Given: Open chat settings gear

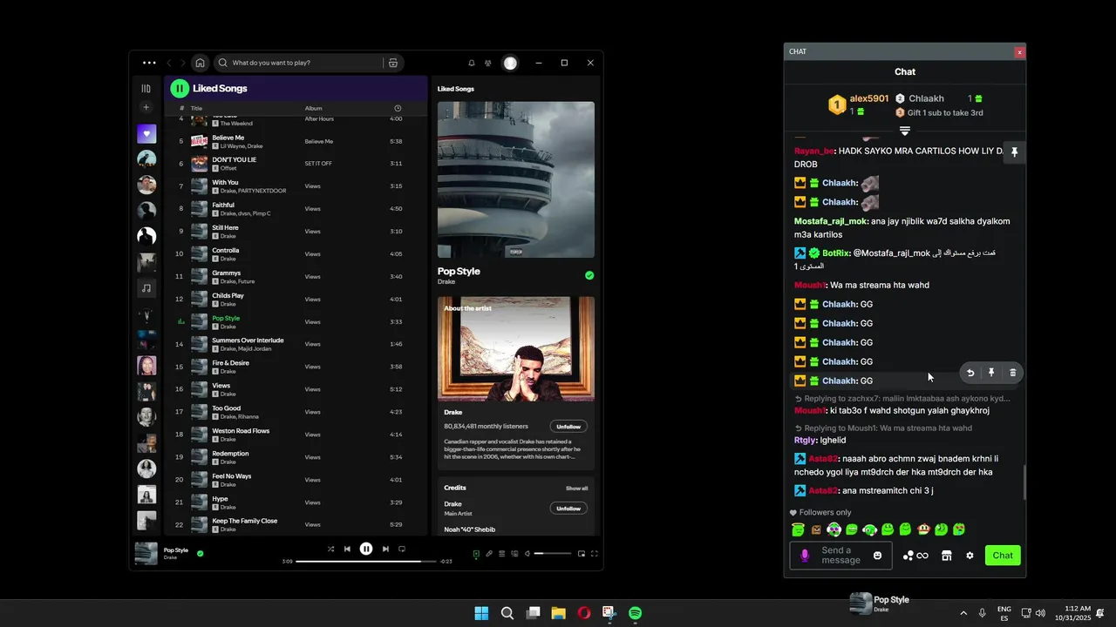Looking at the screenshot, I should pos(970,556).
